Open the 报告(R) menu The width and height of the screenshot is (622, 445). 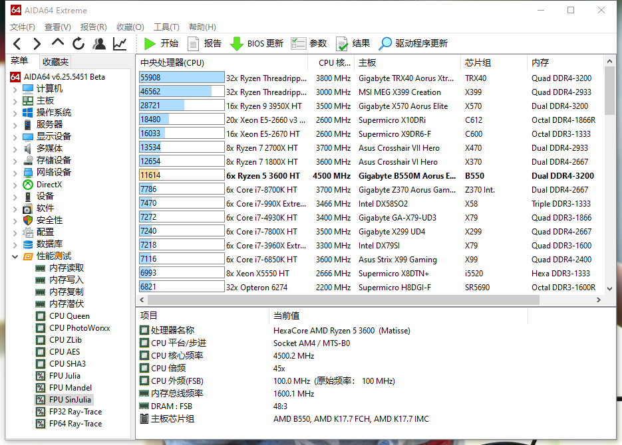(94, 27)
